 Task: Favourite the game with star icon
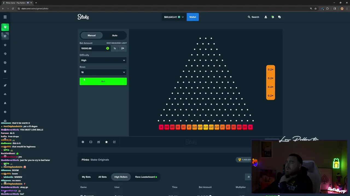(x=106, y=142)
